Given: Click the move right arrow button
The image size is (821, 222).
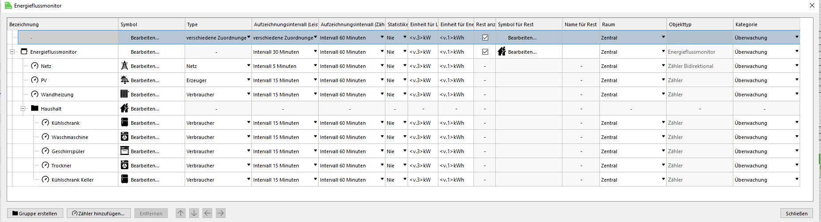Looking at the screenshot, I should [220, 214].
